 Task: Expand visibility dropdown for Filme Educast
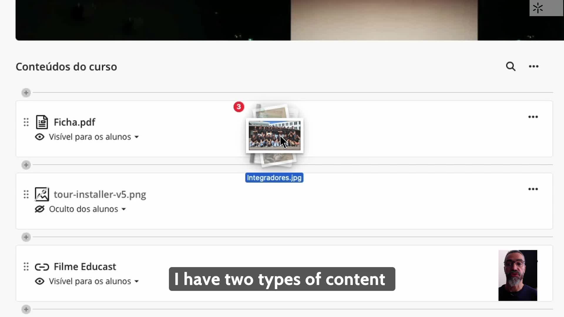137,281
